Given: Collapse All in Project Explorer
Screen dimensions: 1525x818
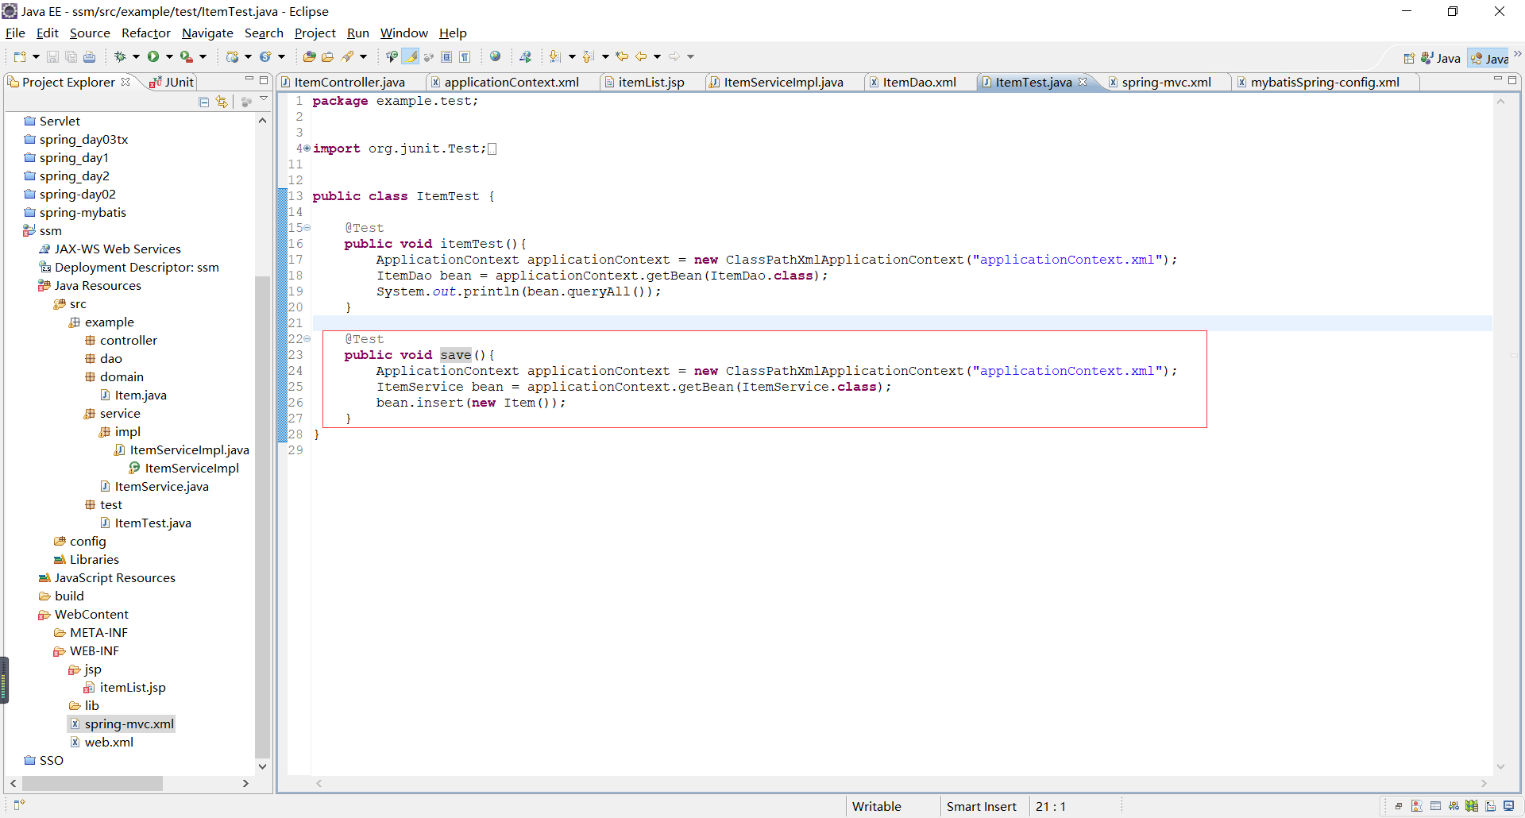Looking at the screenshot, I should pos(204,102).
